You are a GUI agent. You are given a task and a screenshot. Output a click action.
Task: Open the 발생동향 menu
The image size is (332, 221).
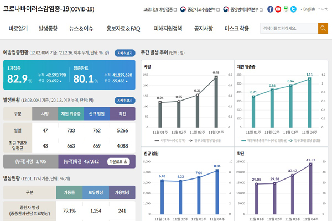click(48, 28)
